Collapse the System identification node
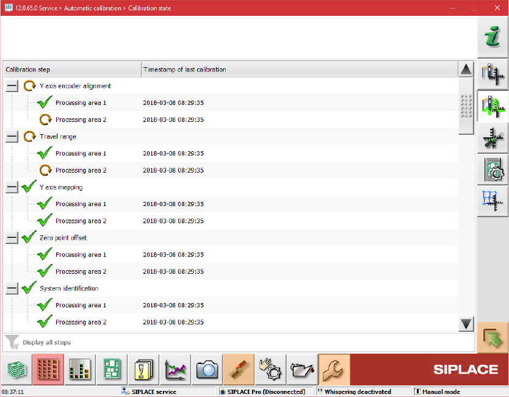This screenshot has width=509, height=397. tap(12, 288)
